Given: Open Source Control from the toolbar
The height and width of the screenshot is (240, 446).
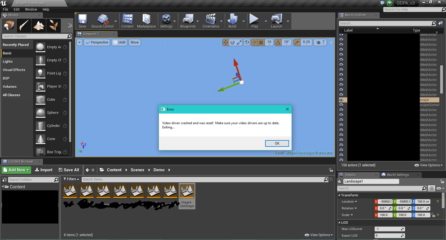Looking at the screenshot, I should click(102, 21).
